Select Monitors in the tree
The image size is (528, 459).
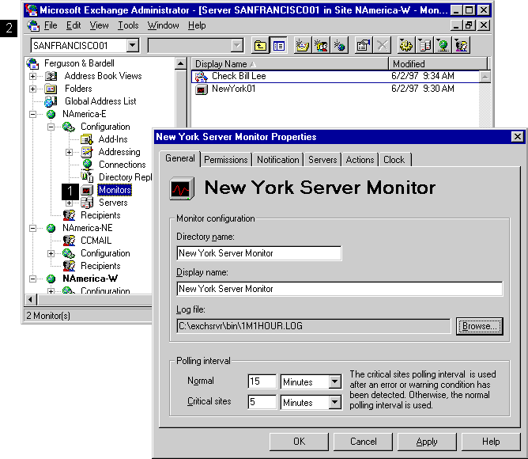115,190
